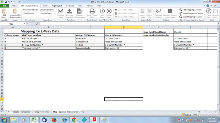Click Login to IRIS Topaz Portal icon

pos(15,13)
